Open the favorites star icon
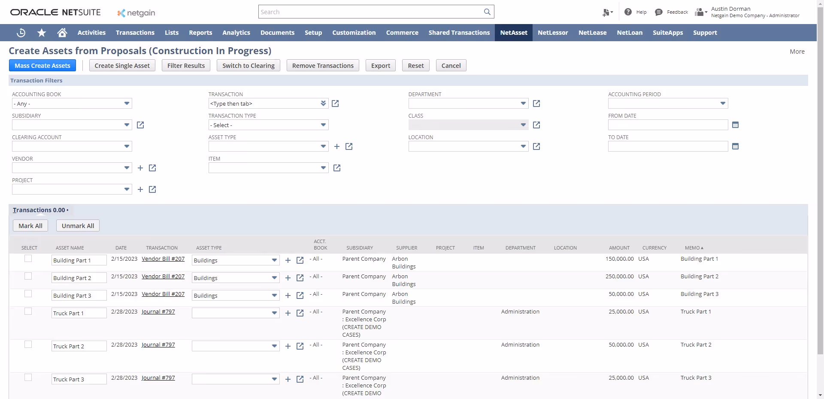 point(41,33)
